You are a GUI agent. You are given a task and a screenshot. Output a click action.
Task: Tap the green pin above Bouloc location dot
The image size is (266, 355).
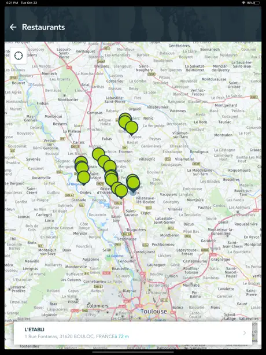[133, 183]
